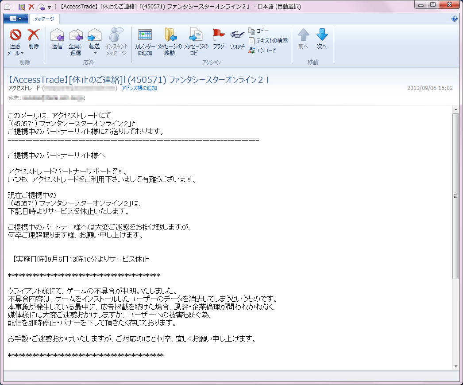Click the message subject heading
Viewport: 463px width, 385px height.
click(139, 80)
